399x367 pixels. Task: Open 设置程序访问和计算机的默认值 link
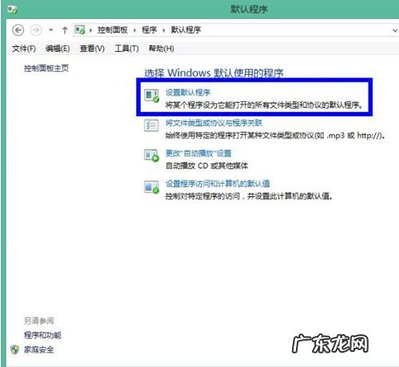click(218, 183)
